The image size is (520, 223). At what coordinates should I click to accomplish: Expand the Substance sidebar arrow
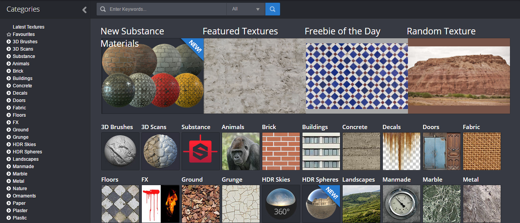tap(8, 56)
